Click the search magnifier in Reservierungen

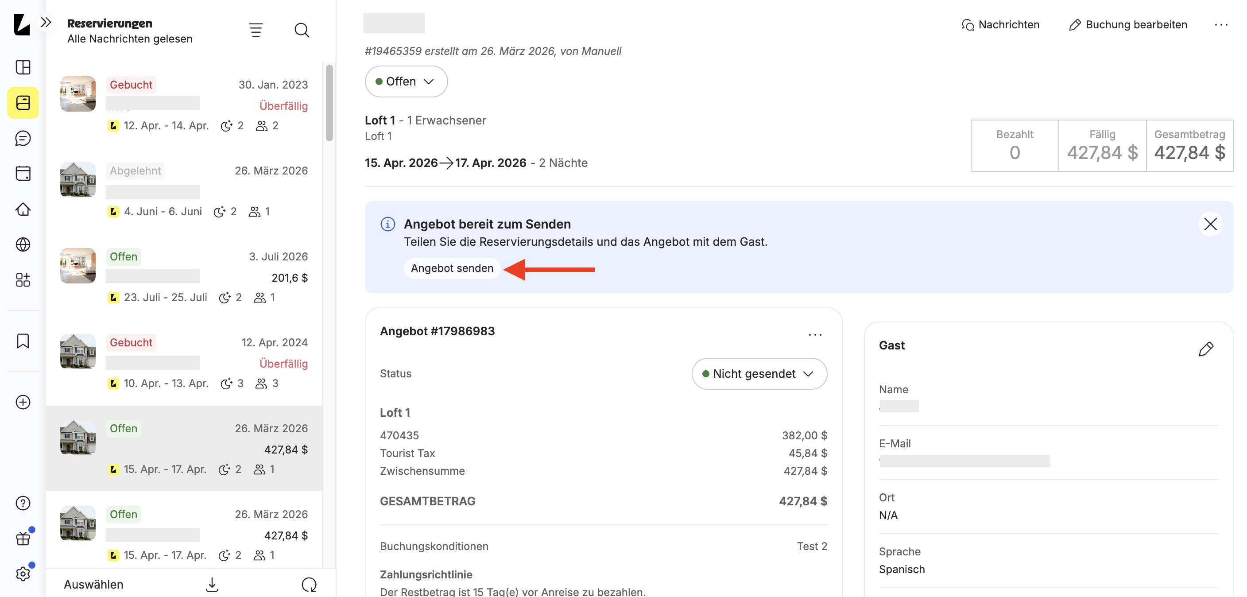click(x=302, y=30)
